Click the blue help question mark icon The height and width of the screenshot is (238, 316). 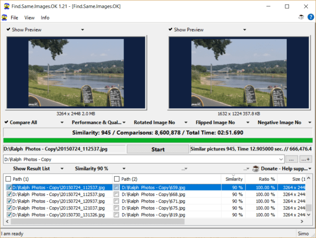[311, 18]
